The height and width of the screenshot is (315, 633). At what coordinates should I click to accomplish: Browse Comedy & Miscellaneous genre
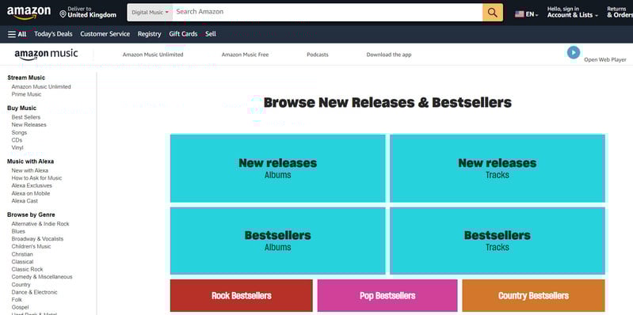click(42, 277)
